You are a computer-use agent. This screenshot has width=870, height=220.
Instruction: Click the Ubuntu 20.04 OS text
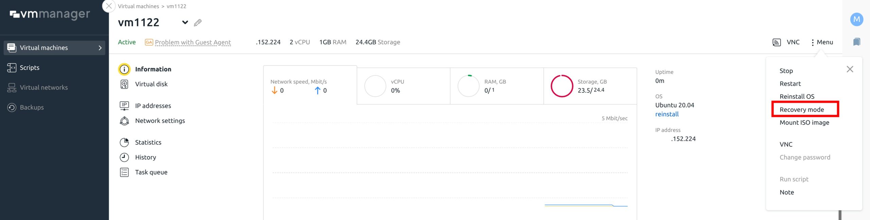[x=675, y=105]
